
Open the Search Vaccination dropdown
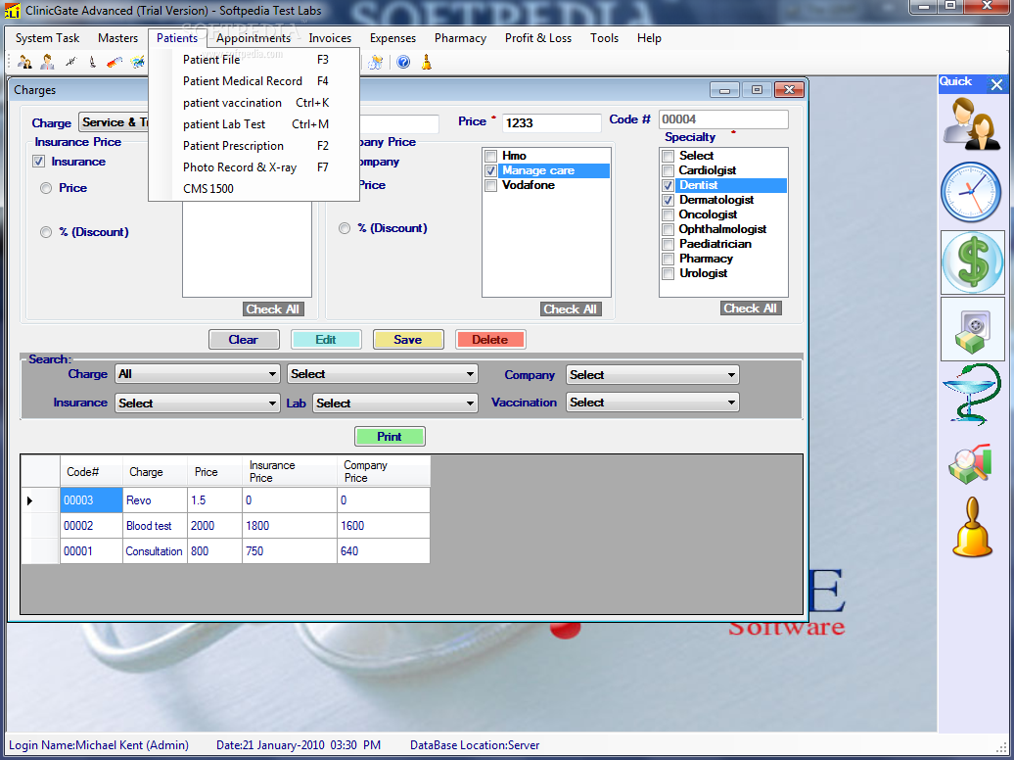point(653,403)
